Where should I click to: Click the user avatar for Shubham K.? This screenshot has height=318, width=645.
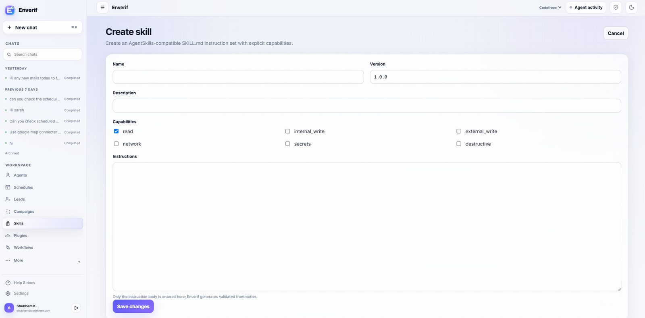click(x=9, y=308)
